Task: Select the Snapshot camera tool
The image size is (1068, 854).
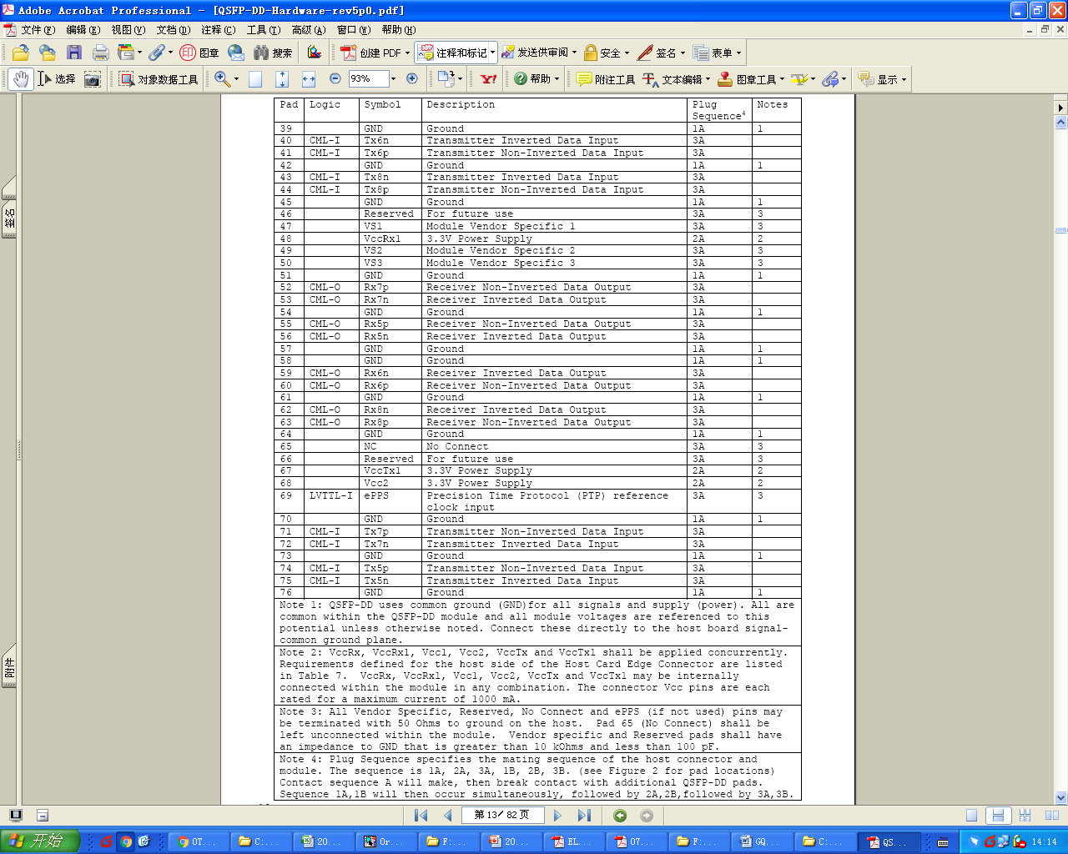Action: pos(93,79)
